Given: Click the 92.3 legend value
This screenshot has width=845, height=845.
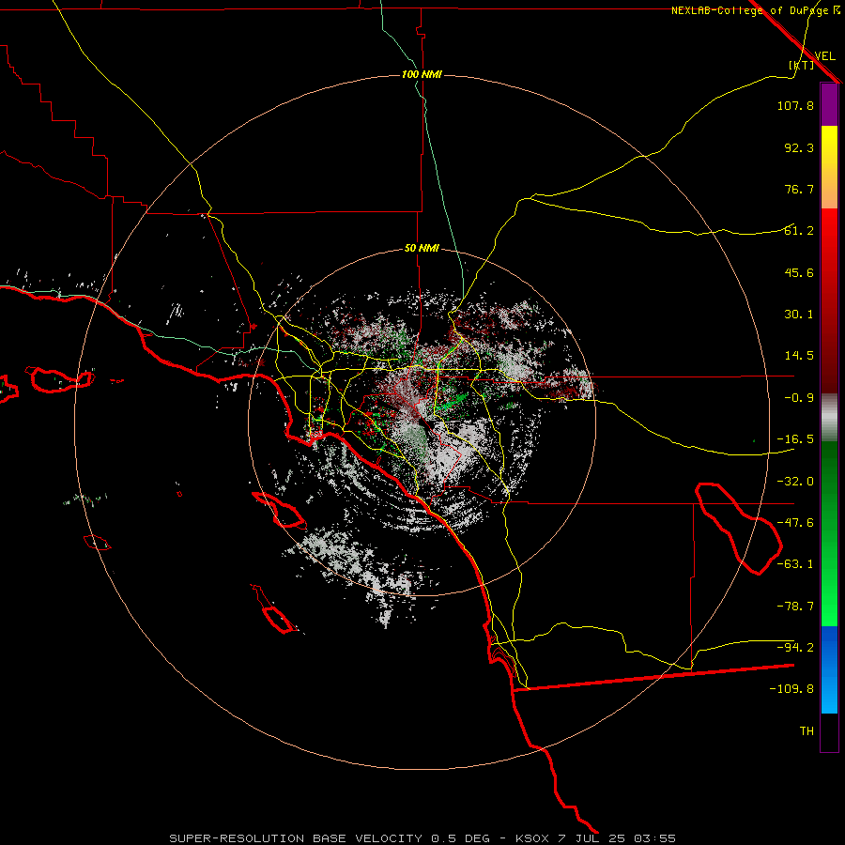Looking at the screenshot, I should [x=799, y=147].
